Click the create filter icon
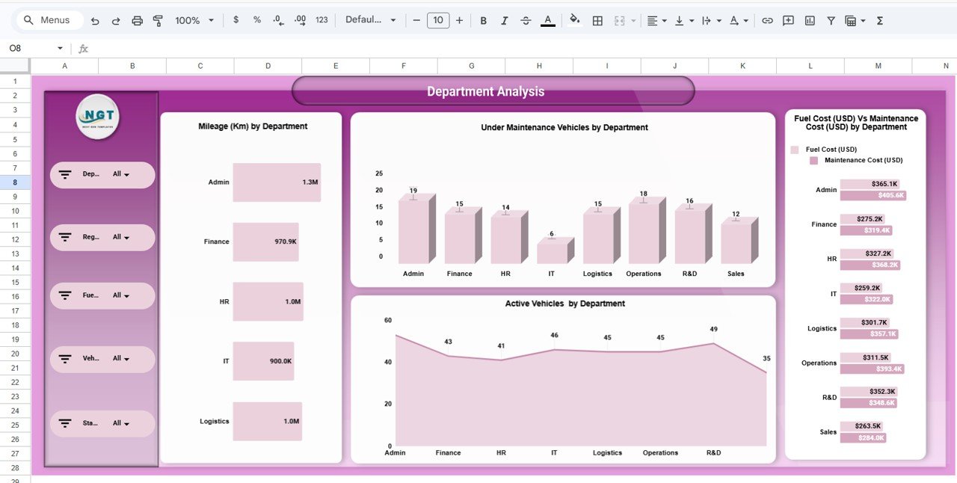Screen dimensions: 957x483 point(831,20)
